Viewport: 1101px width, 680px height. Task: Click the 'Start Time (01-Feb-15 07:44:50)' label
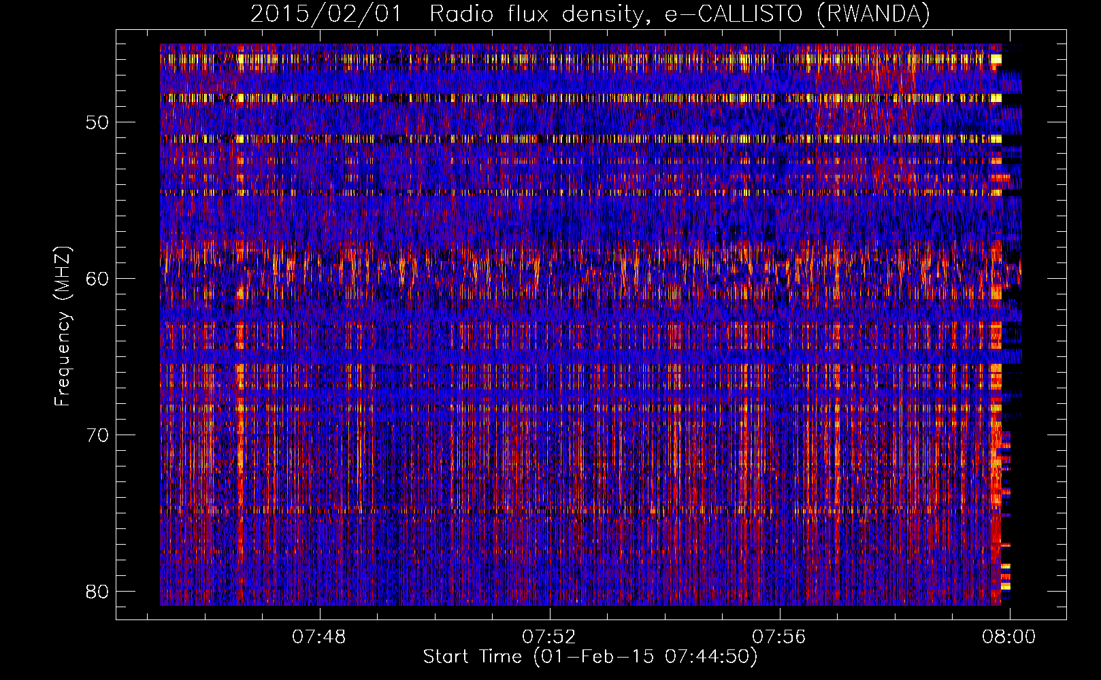[591, 657]
